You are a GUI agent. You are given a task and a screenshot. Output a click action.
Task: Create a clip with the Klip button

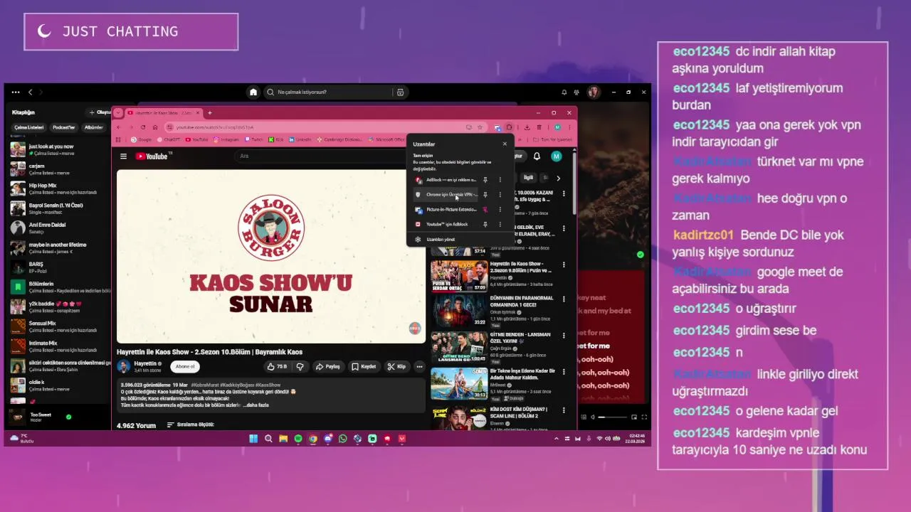396,366
